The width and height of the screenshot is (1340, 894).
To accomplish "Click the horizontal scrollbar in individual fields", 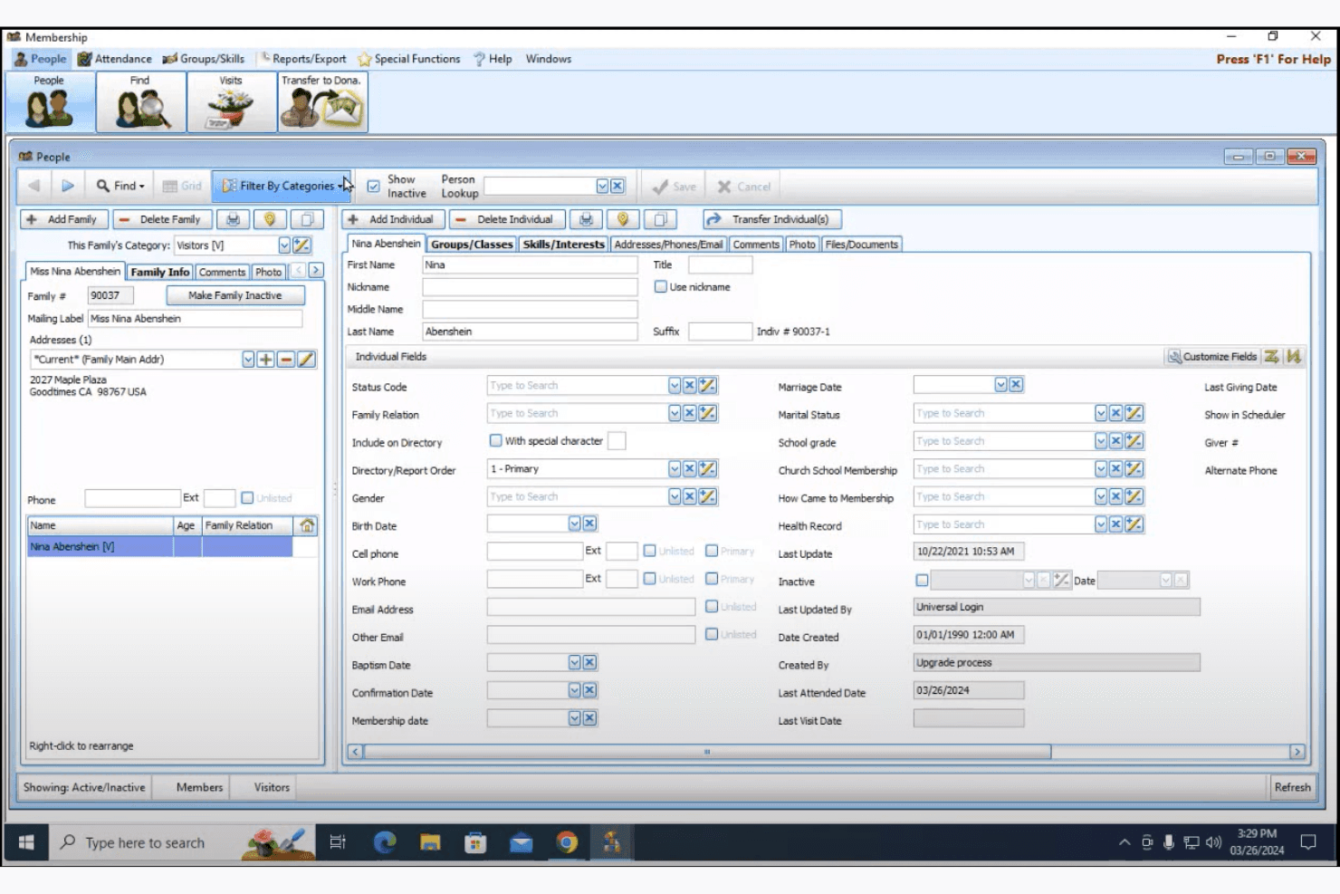I will click(707, 752).
